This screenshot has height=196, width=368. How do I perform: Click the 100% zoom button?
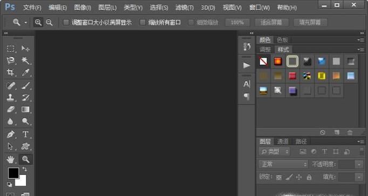237,23
